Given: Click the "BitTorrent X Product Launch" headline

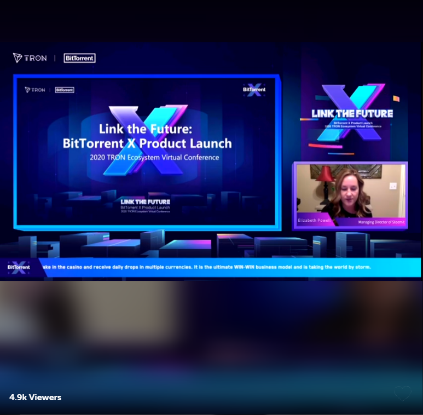Looking at the screenshot, I should 147,143.
